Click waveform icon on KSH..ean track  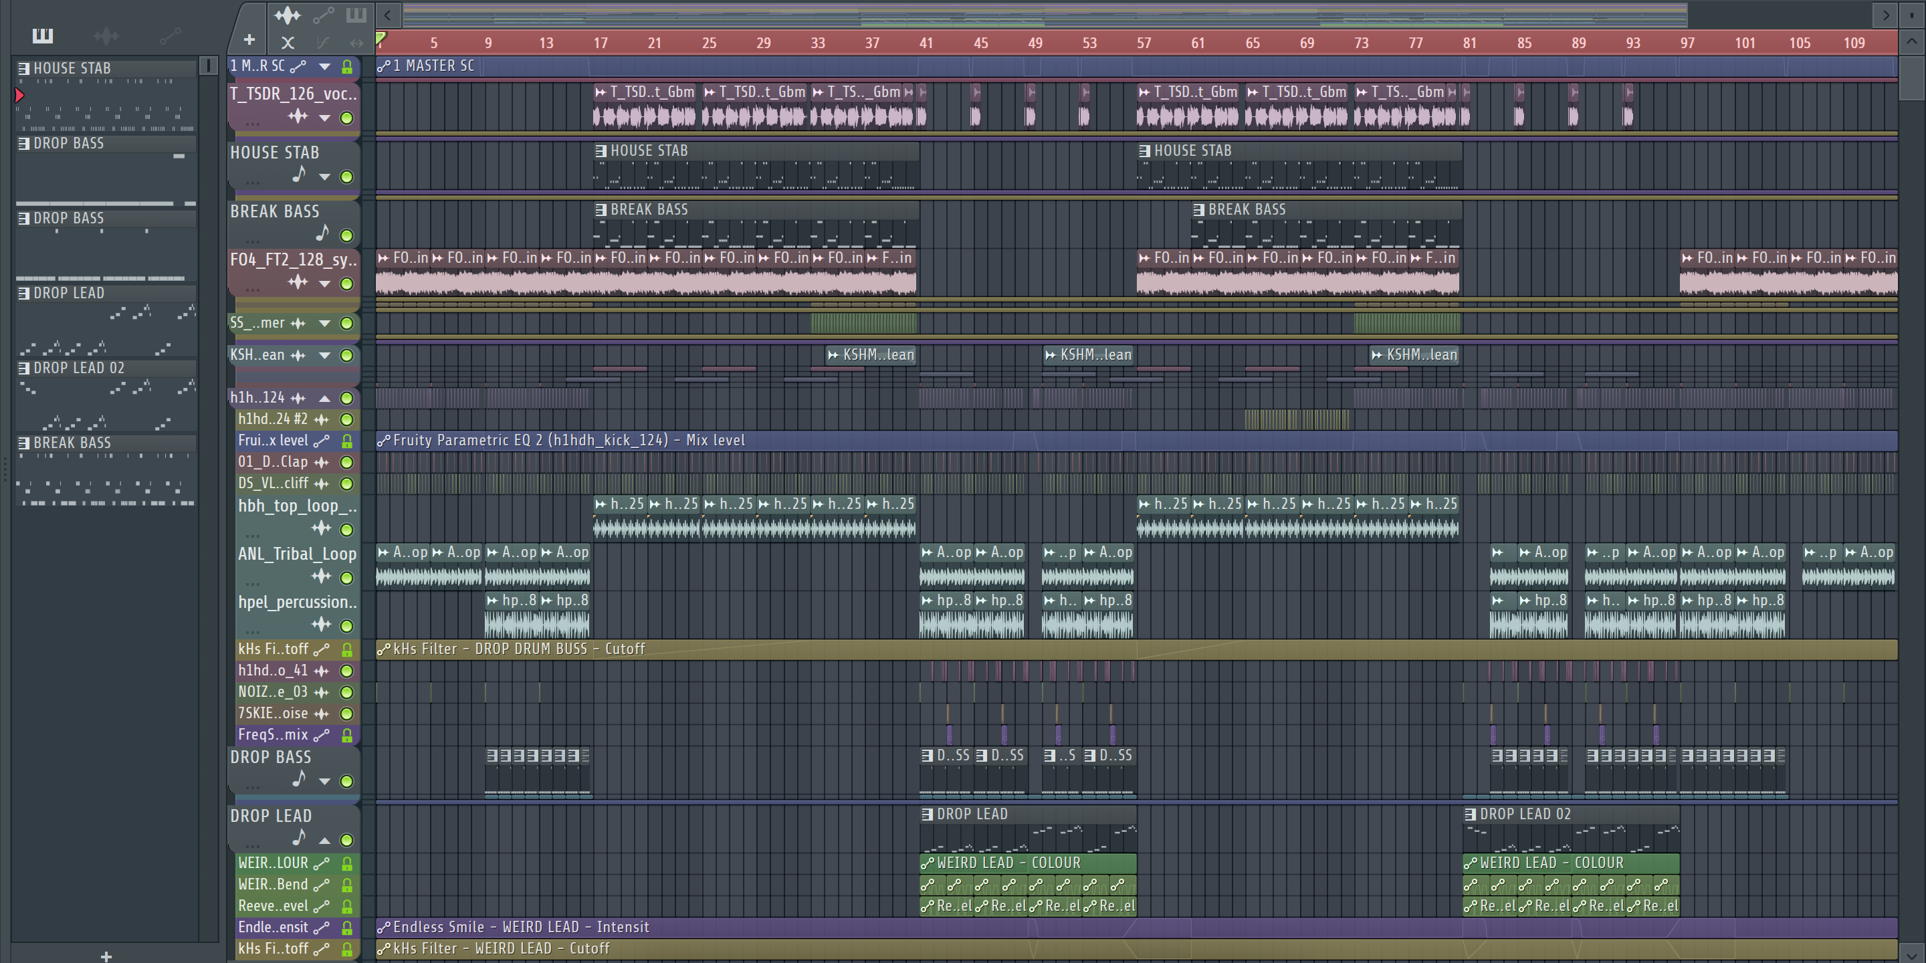(x=298, y=355)
